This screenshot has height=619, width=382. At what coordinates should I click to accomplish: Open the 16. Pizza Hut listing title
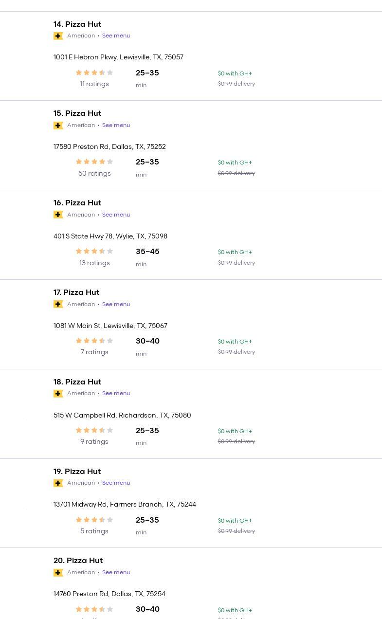77,203
